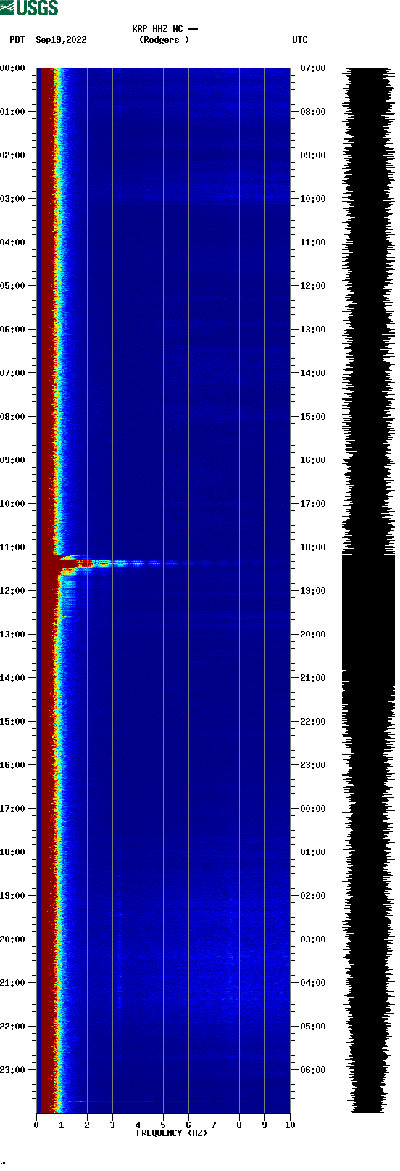The width and height of the screenshot is (400, 1171).
Task: Click frequency axis value 0
Action: click(36, 1125)
